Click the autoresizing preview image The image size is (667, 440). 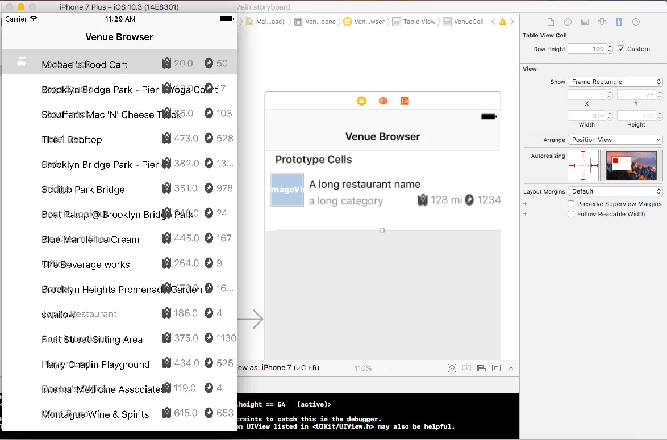pyautogui.click(x=631, y=165)
